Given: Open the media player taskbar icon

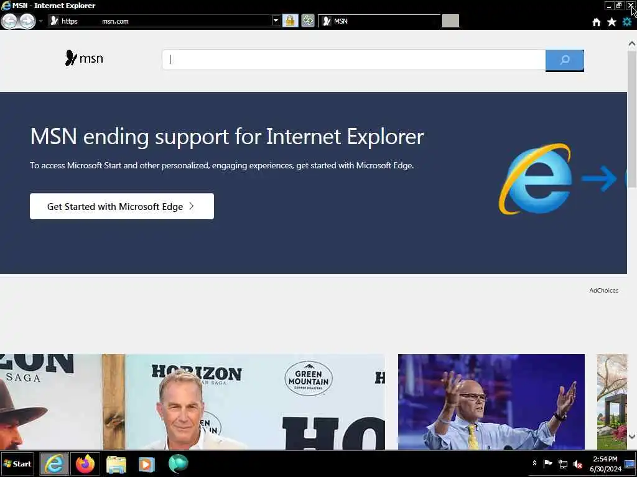Looking at the screenshot, I should click(146, 464).
